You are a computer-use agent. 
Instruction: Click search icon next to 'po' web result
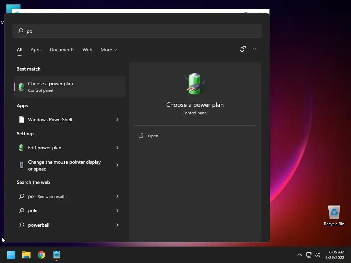[x=22, y=196]
